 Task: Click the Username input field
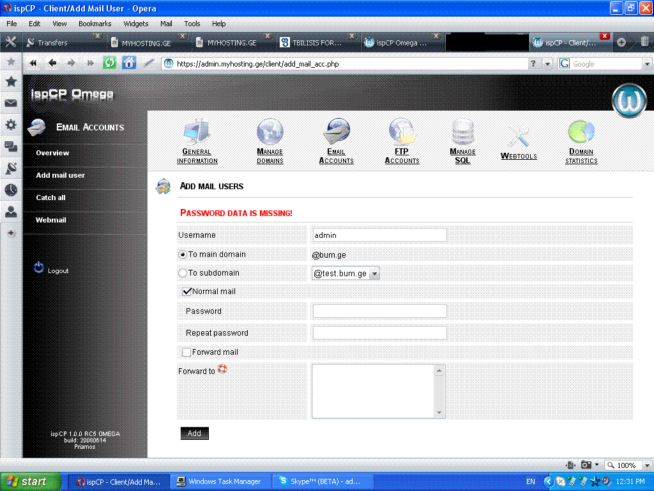pos(379,235)
